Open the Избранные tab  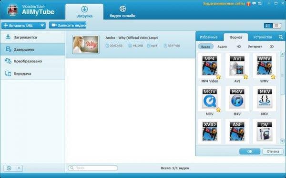tap(209, 37)
